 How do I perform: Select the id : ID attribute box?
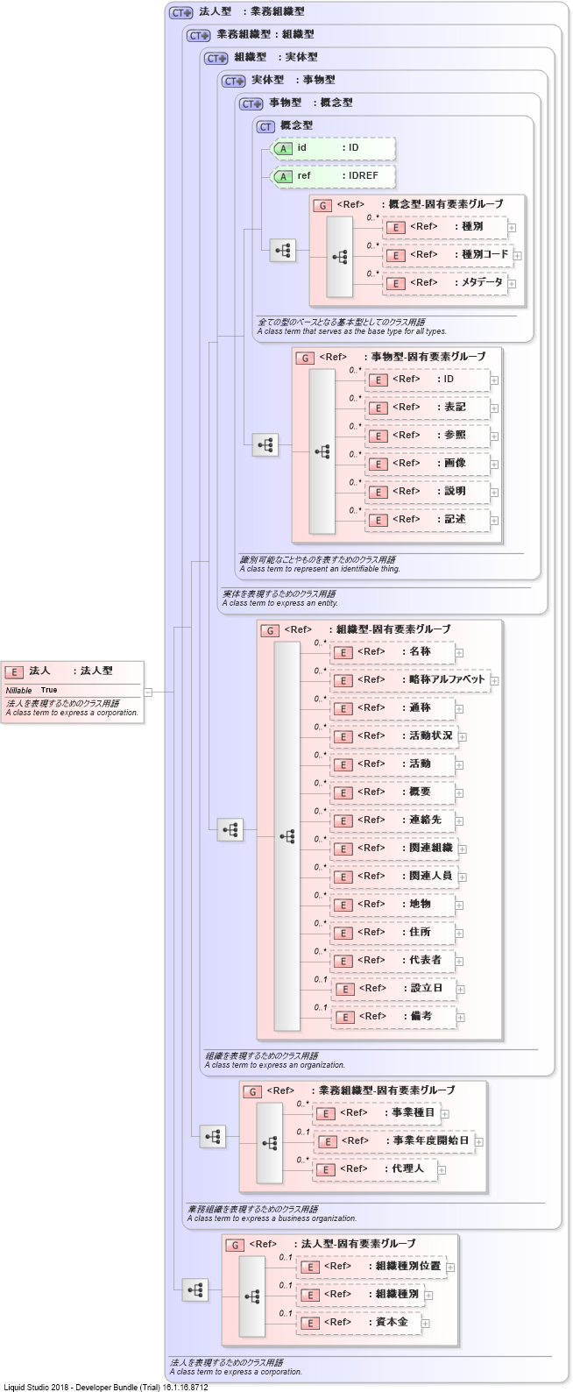point(333,148)
